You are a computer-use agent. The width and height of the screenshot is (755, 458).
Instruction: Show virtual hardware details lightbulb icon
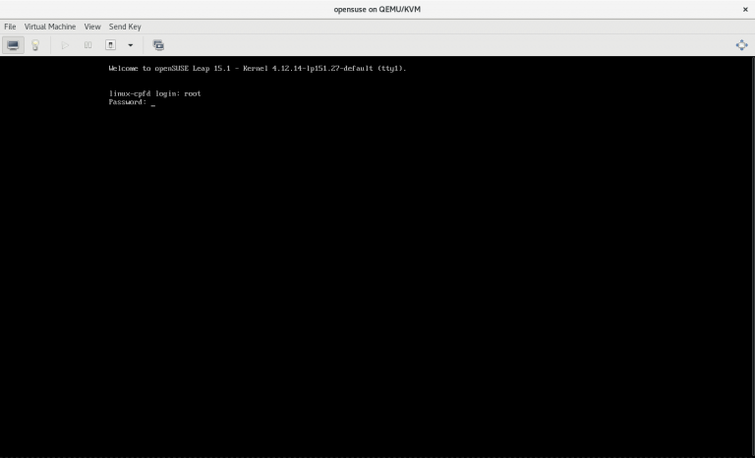[x=35, y=45]
